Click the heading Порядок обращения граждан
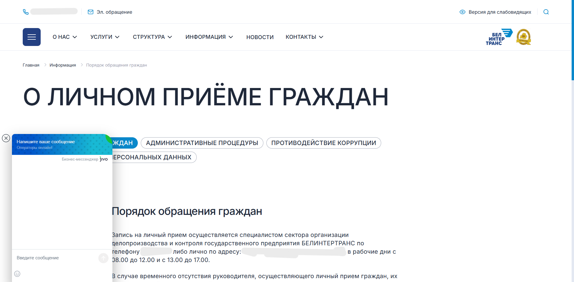Image resolution: width=574 pixels, height=282 pixels. 187,211
